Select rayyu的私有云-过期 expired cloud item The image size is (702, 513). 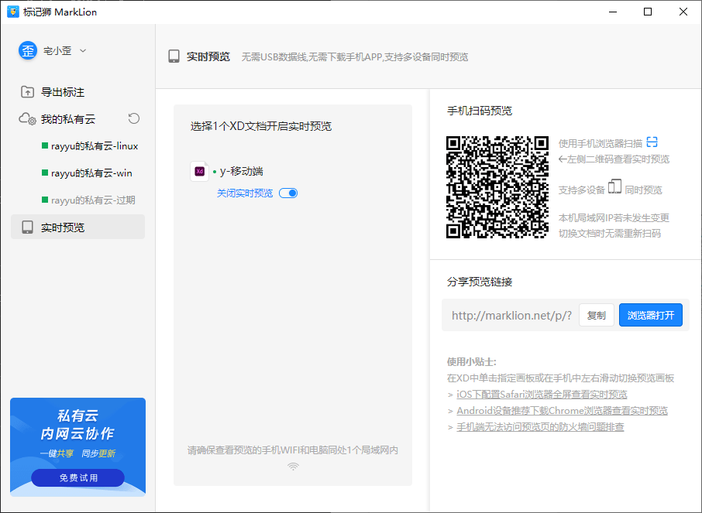point(92,200)
